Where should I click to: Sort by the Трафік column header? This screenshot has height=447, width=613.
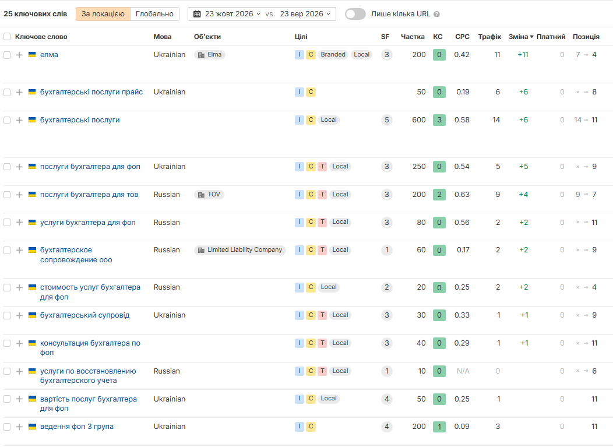tap(489, 37)
